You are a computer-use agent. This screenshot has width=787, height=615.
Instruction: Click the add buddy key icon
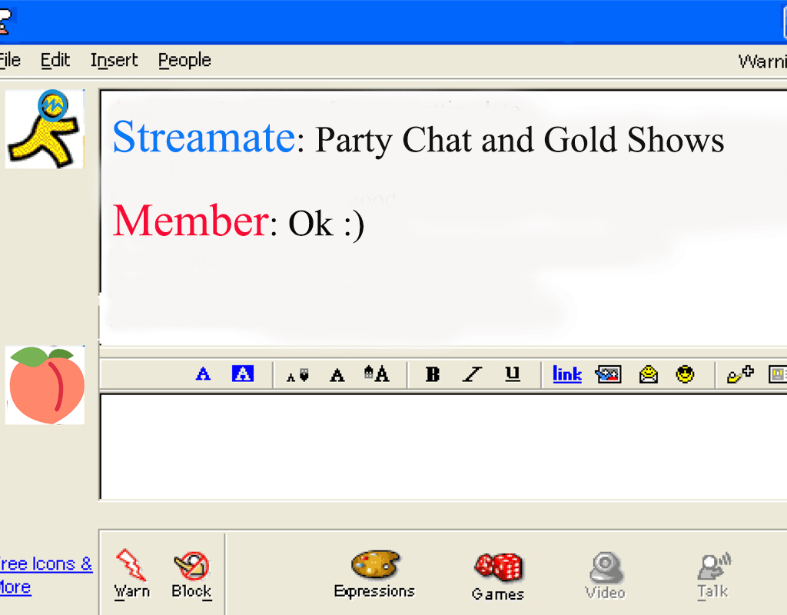coord(740,374)
